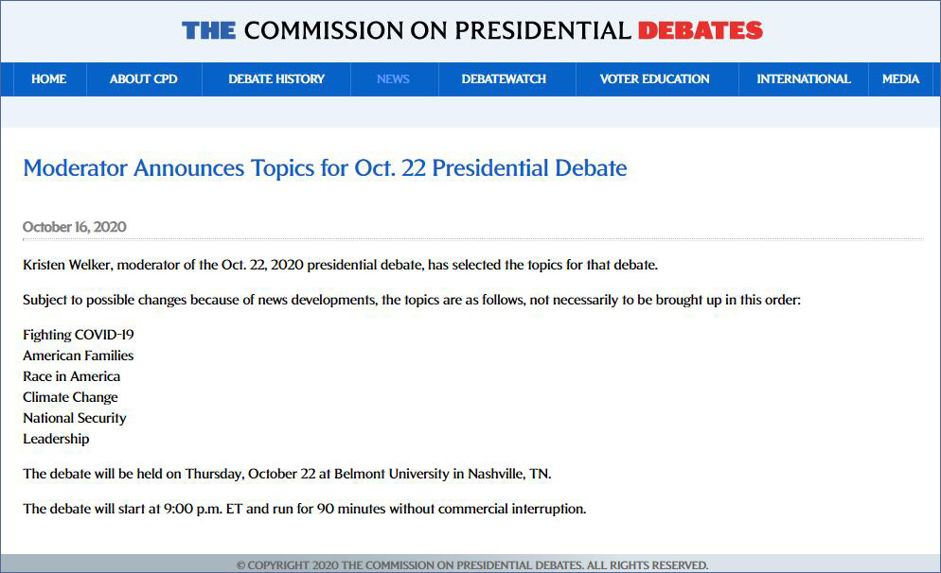Click the Belmont University location sentence

tap(287, 474)
